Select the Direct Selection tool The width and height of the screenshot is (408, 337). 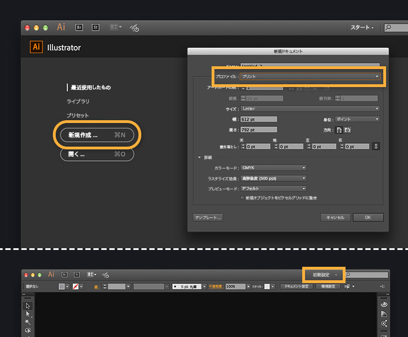[x=28, y=314]
